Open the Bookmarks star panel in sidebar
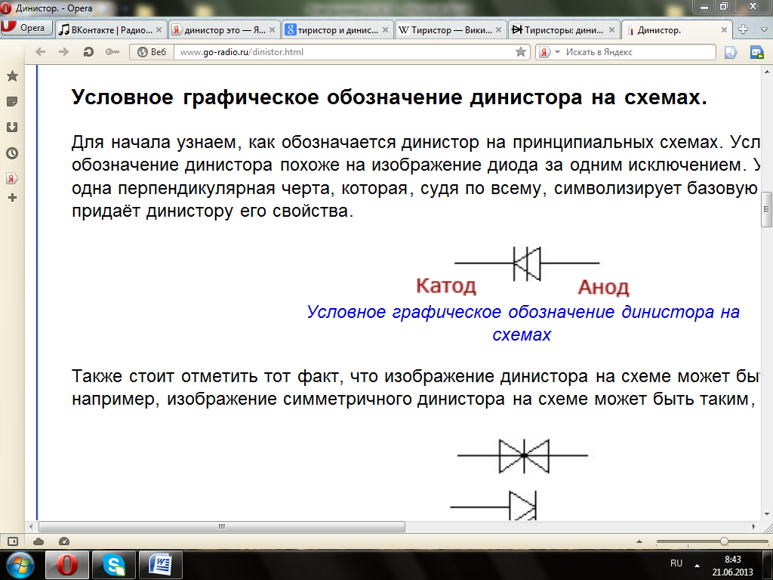 point(12,76)
